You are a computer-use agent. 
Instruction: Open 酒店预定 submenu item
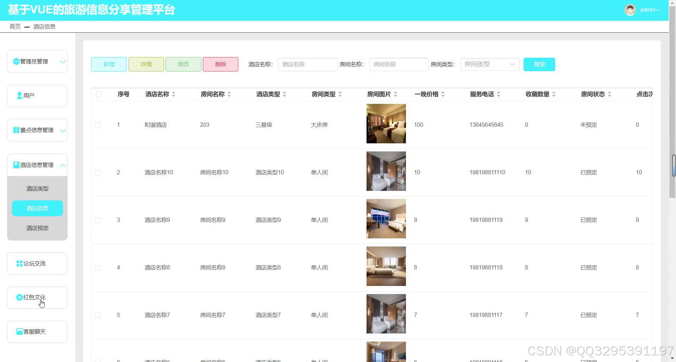(37, 228)
